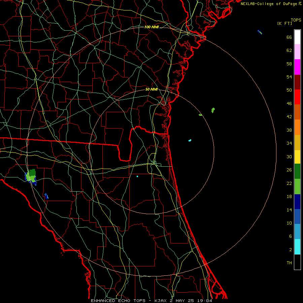Click the 'TH' legend label
This screenshot has width=303, height=303.
[289, 263]
